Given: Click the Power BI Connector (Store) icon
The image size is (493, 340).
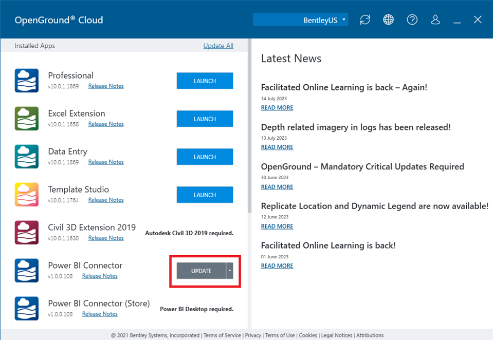Looking at the screenshot, I should tap(27, 309).
